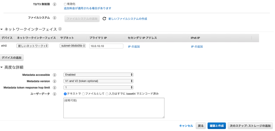Click info icon beside ファイルシステム label

coord(55,18)
